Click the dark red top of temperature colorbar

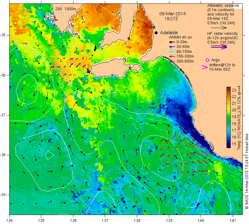(x=228, y=88)
